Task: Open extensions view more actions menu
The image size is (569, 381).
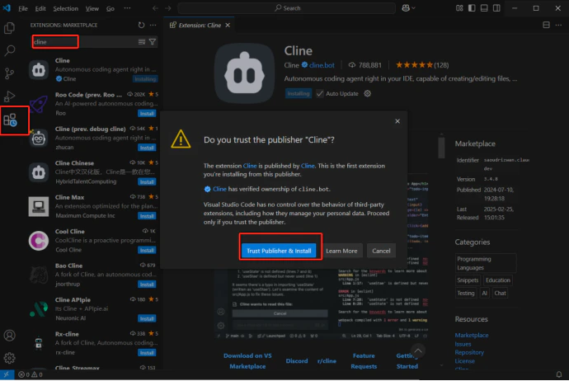Action: [153, 25]
